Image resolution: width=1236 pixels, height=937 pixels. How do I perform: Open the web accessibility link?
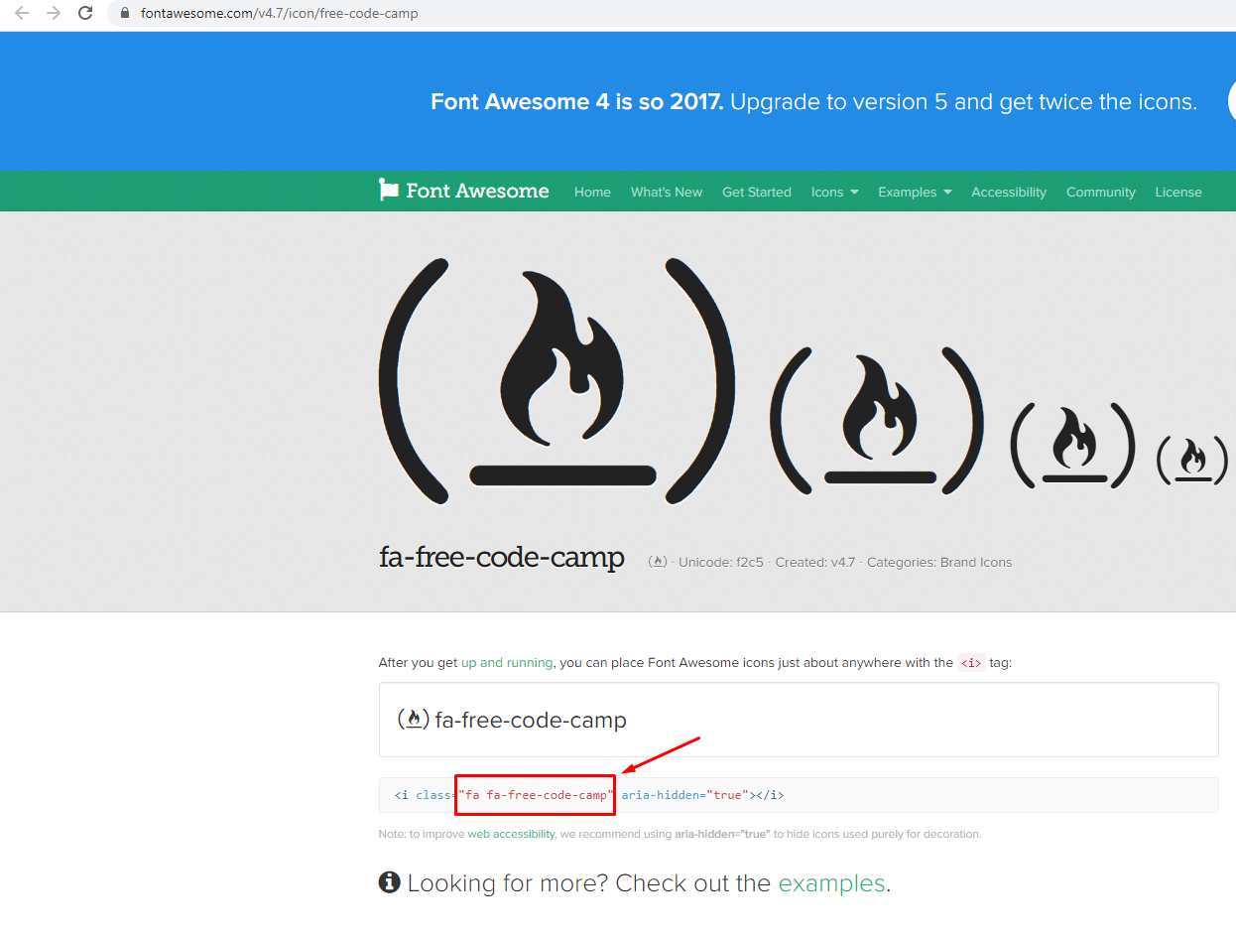511,834
